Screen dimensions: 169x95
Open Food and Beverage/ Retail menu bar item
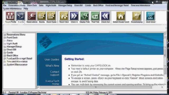117,5
